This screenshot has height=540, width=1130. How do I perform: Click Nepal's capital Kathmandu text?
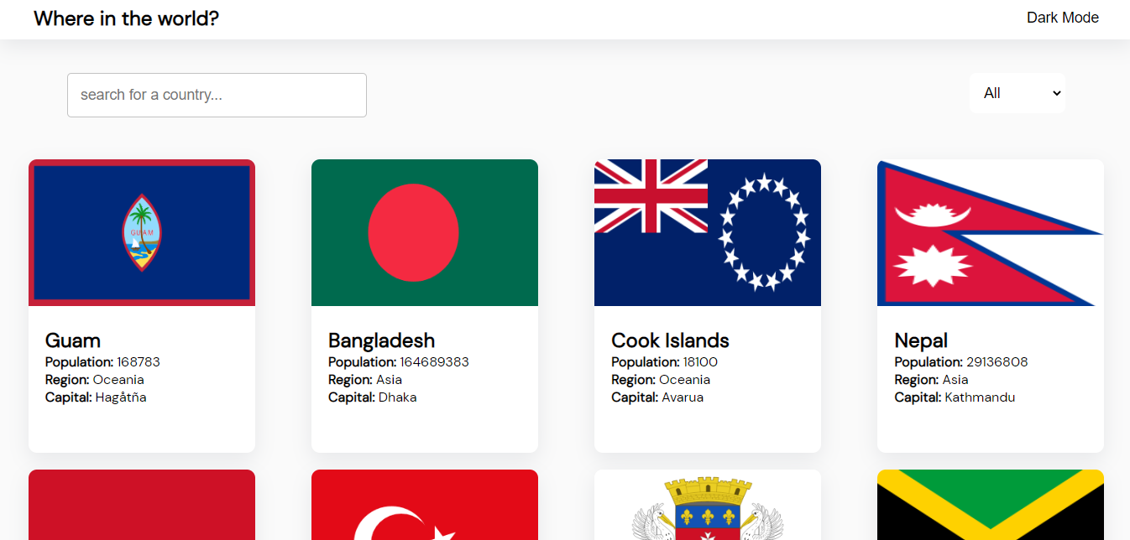point(955,397)
